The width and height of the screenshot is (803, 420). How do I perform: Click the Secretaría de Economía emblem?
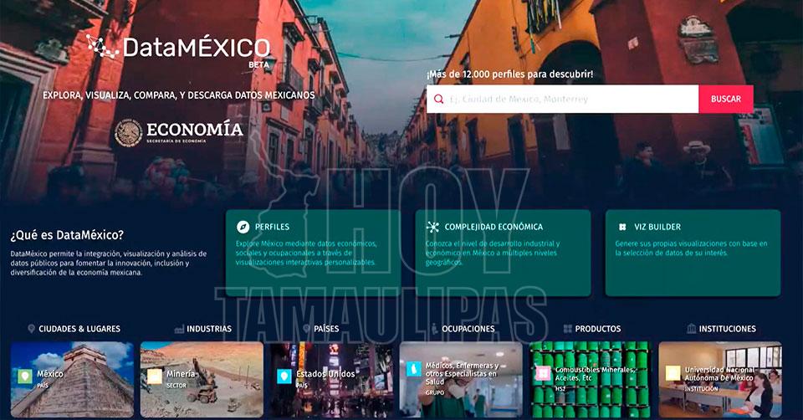point(128,132)
